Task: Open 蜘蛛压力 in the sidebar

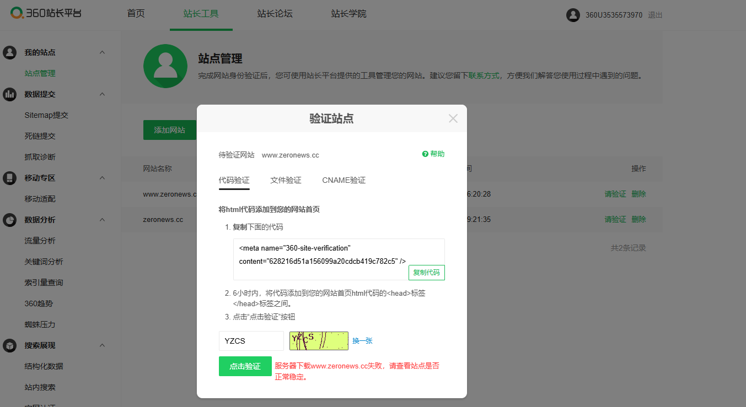Action: tap(40, 324)
